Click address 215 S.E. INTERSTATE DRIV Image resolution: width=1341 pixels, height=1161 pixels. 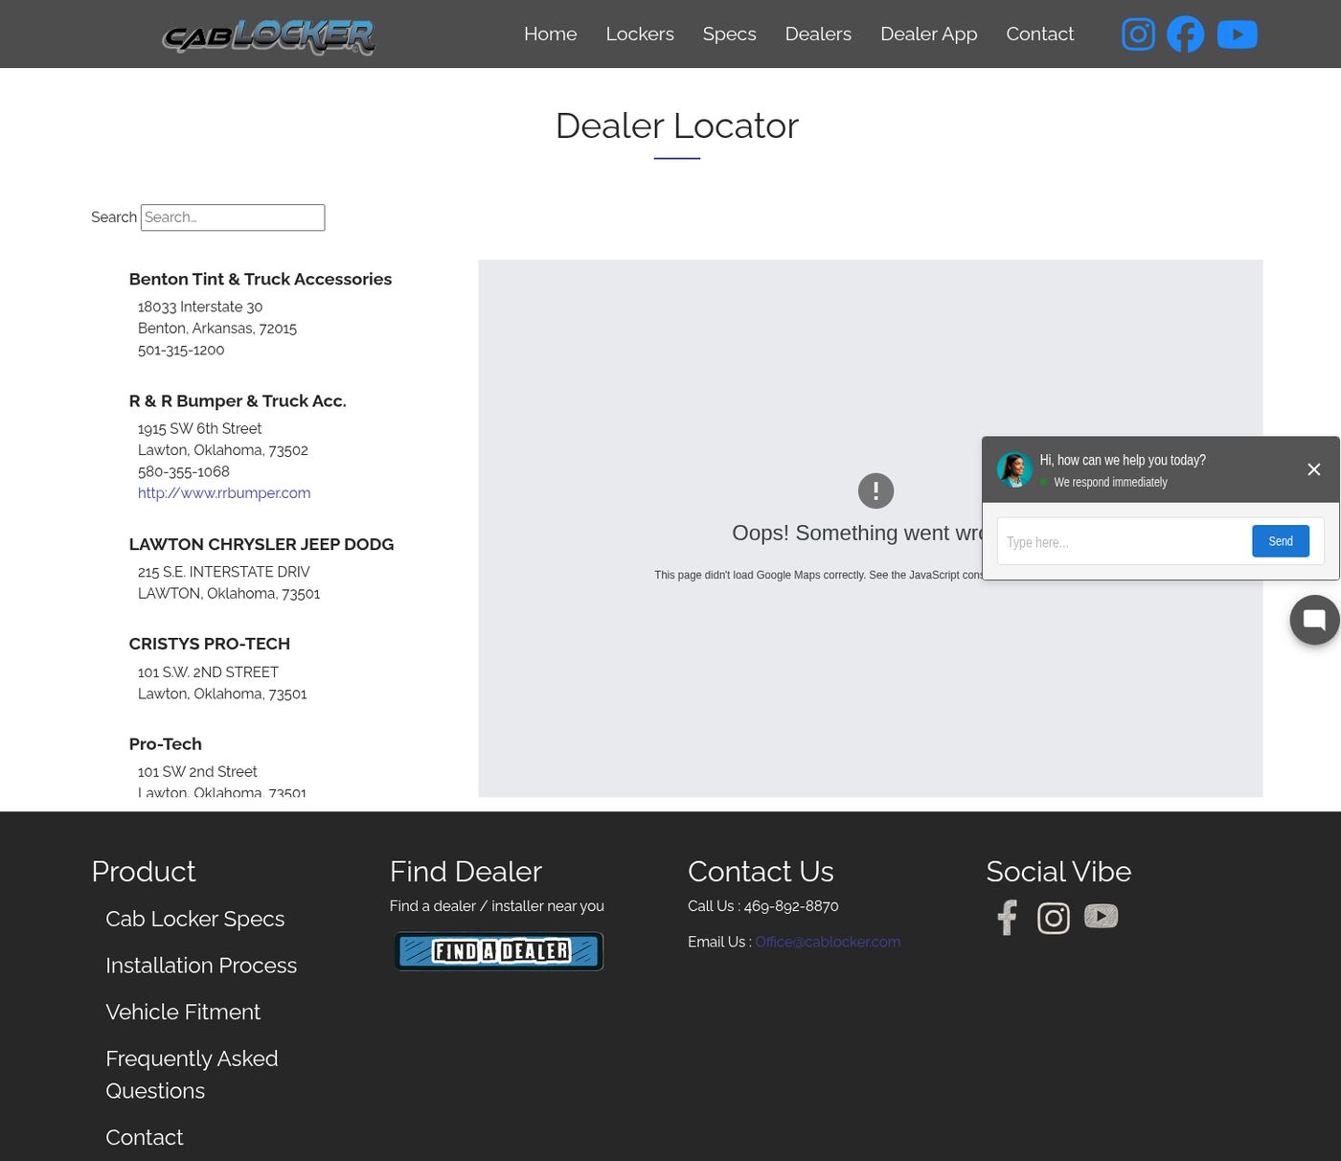[224, 572]
